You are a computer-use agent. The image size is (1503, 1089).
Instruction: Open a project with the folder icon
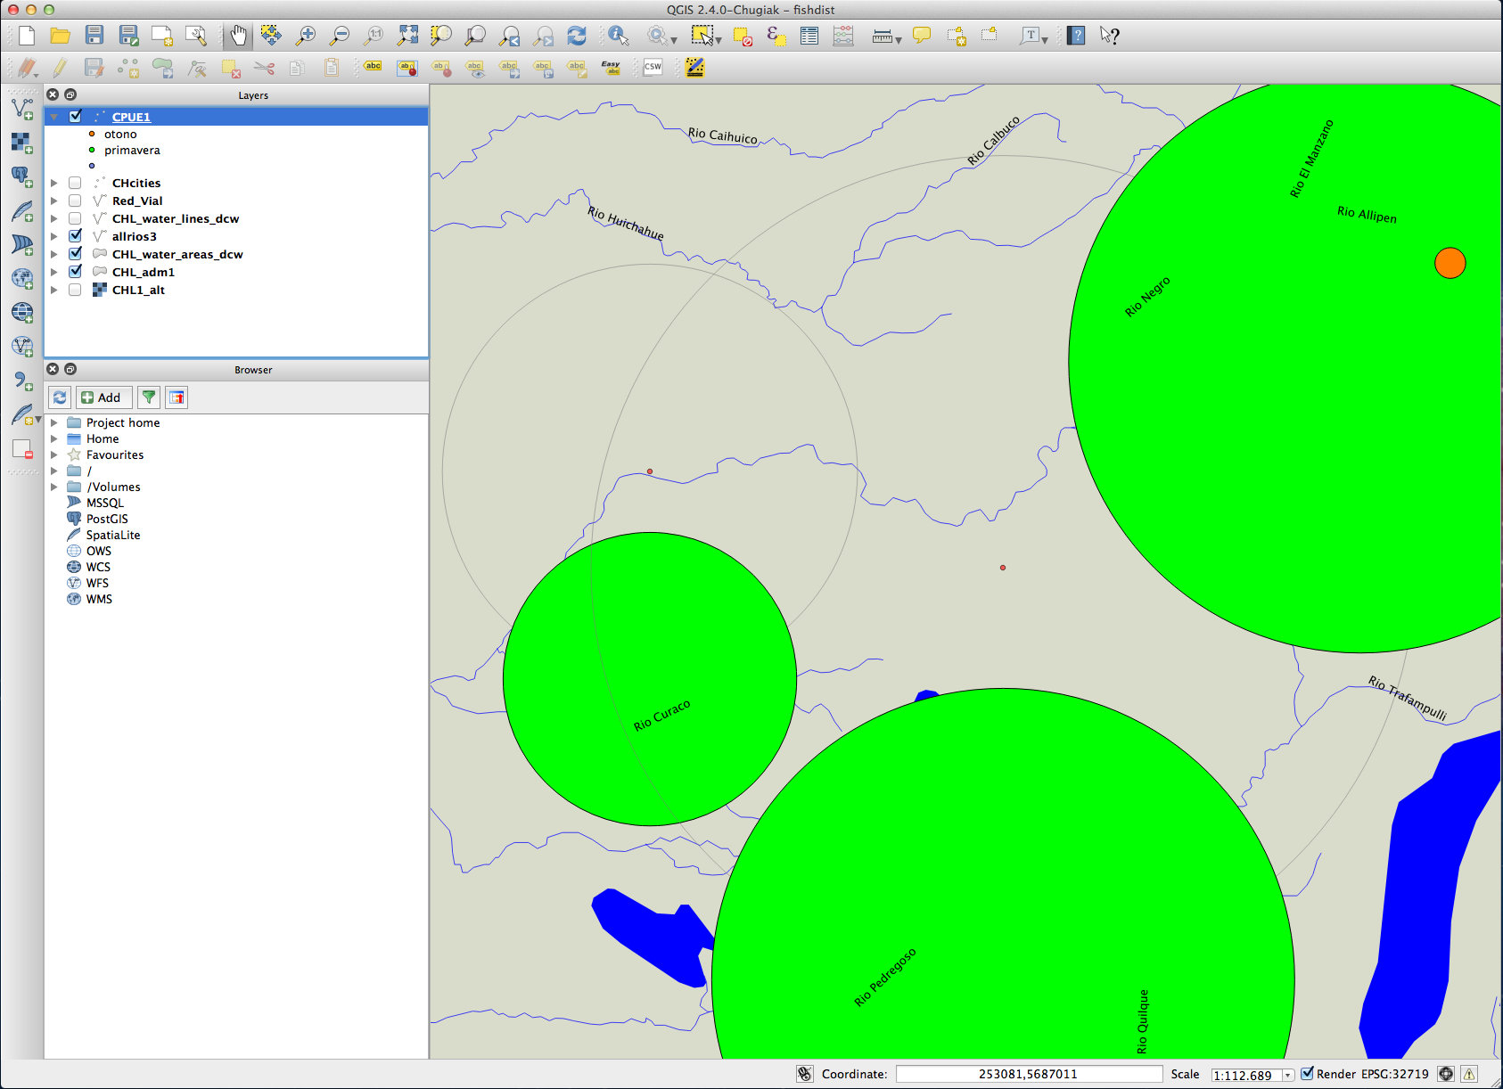click(x=60, y=36)
